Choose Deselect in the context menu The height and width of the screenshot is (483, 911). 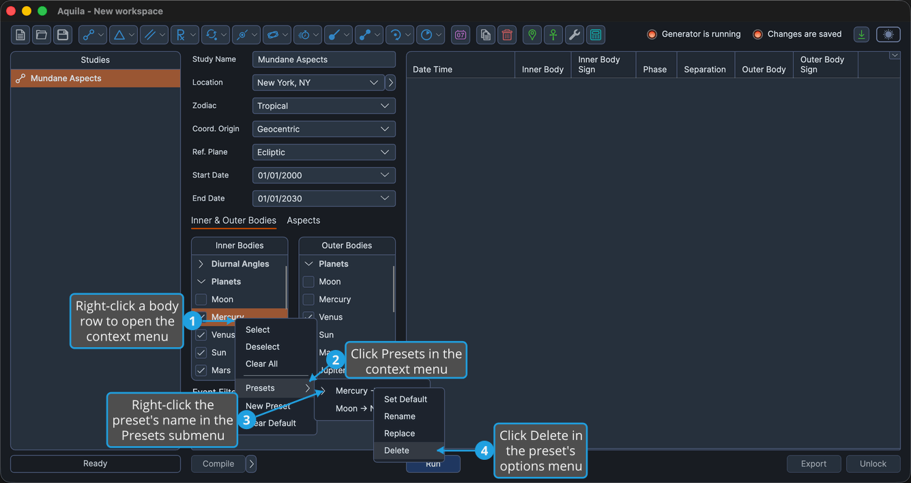276,347
